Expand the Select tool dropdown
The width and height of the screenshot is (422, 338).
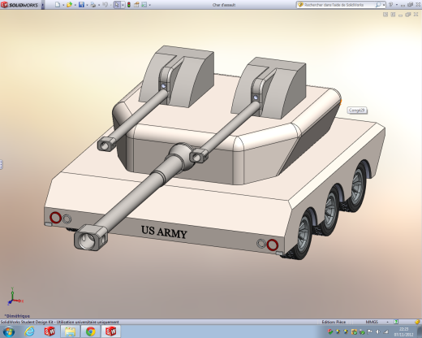coord(123,5)
